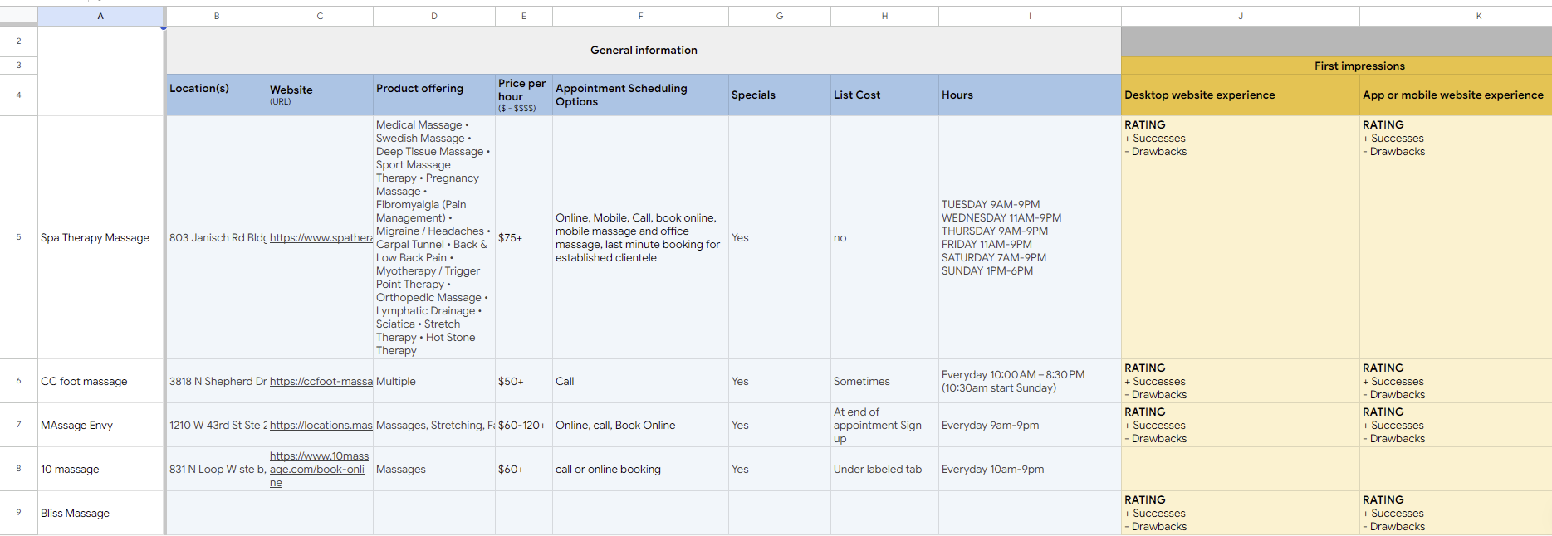Select row 5 header
This screenshot has width=1552, height=536.
(x=18, y=237)
